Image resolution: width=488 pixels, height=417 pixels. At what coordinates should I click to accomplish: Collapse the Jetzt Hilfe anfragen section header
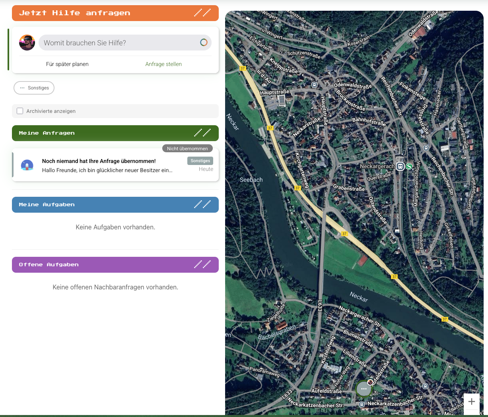click(115, 13)
